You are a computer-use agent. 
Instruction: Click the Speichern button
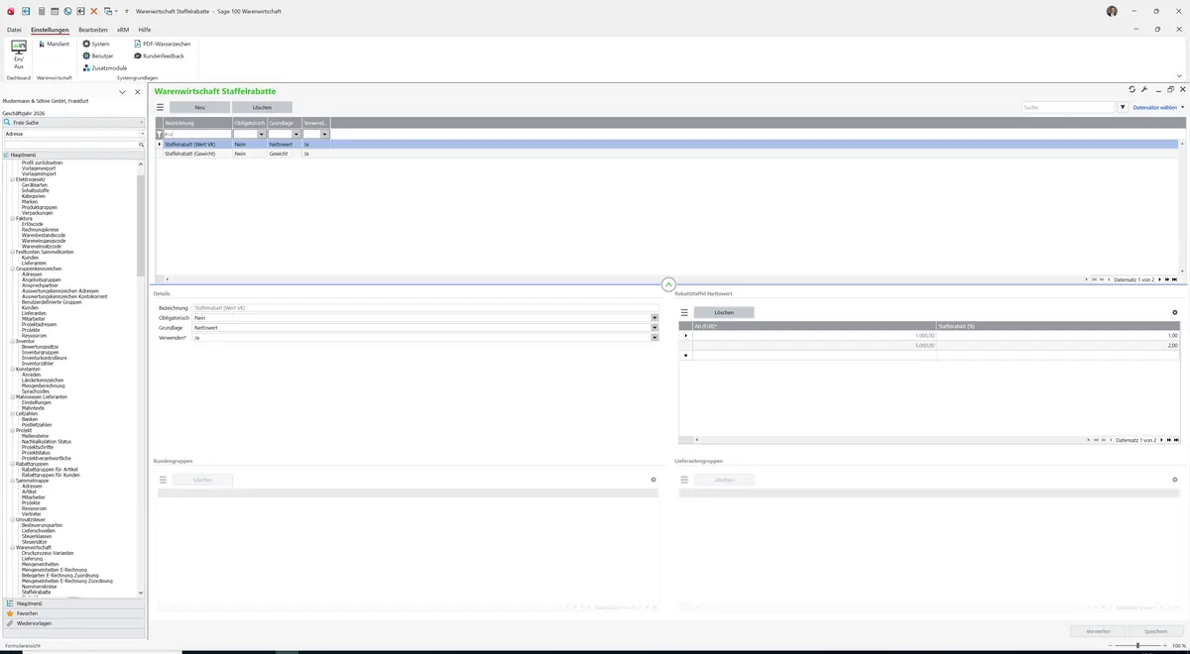1156,631
